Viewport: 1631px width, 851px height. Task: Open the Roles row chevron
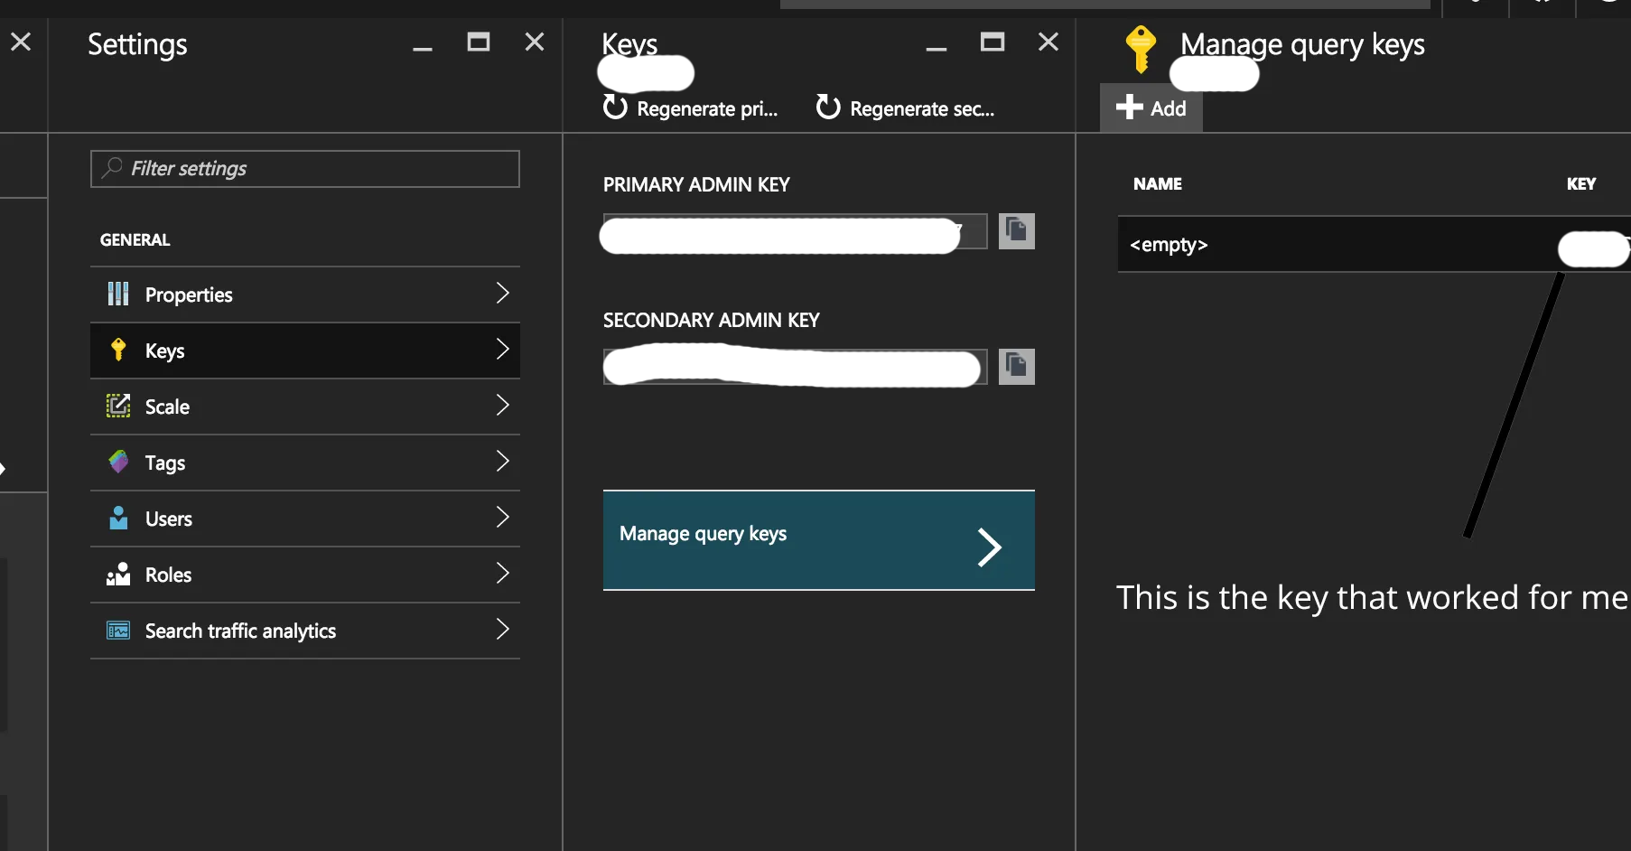tap(503, 573)
